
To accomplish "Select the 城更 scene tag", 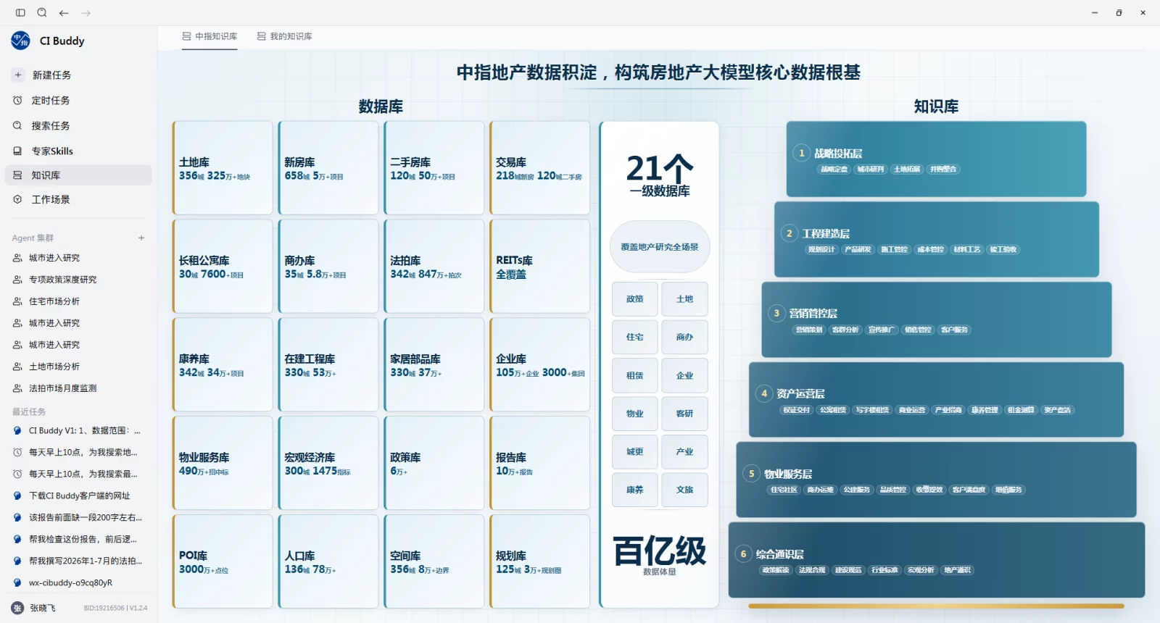I will click(x=635, y=451).
